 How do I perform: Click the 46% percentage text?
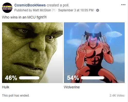point(11,78)
